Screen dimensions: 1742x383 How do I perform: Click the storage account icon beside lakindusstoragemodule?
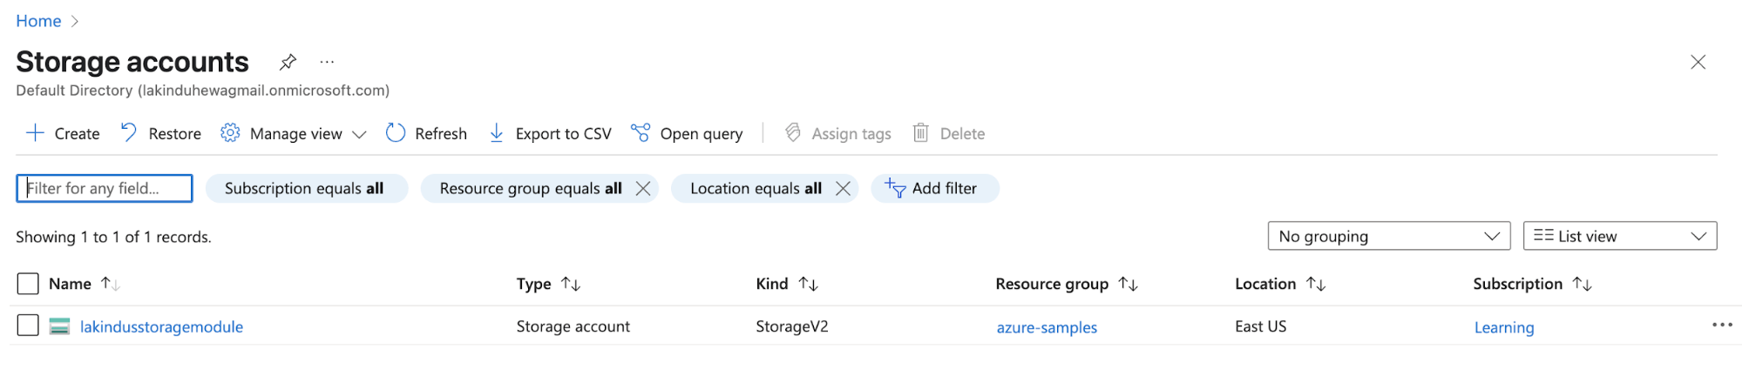pyautogui.click(x=59, y=326)
